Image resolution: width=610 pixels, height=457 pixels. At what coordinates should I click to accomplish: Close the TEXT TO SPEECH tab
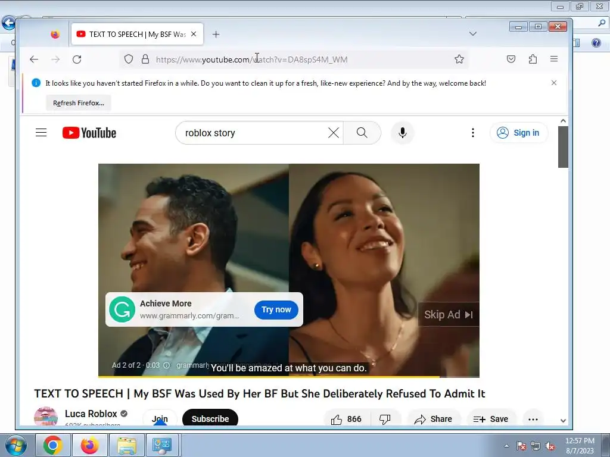tap(194, 34)
